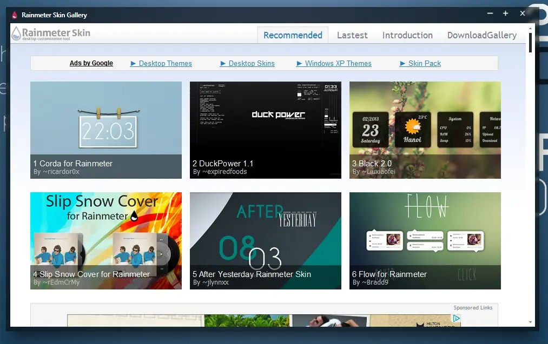Click the vertical scrollbar thumb
This screenshot has width=548, height=344.
click(x=530, y=43)
